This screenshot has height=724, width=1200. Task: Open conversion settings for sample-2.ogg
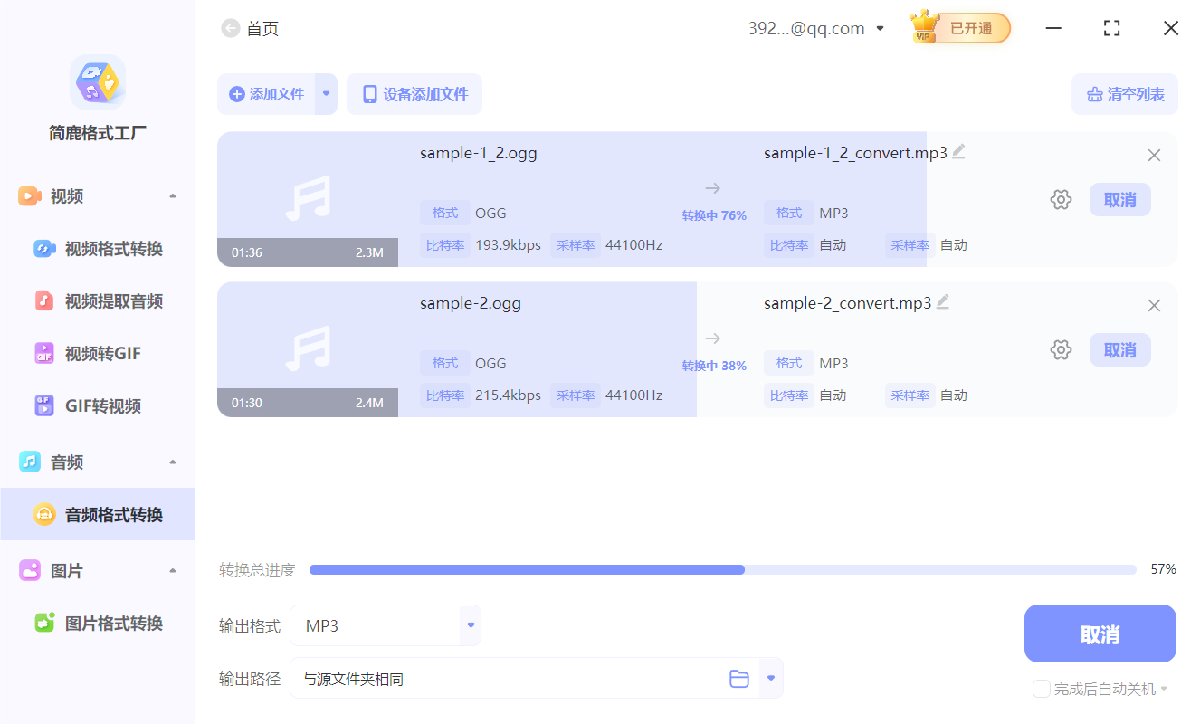1060,349
